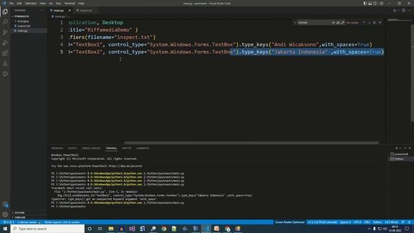The width and height of the screenshot is (414, 233).
Task: Open the File menu
Action: [x=11, y=3]
